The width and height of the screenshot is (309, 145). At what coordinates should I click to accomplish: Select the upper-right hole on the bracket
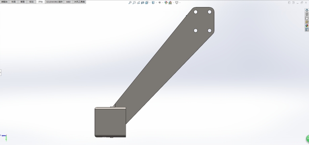point(210,12)
